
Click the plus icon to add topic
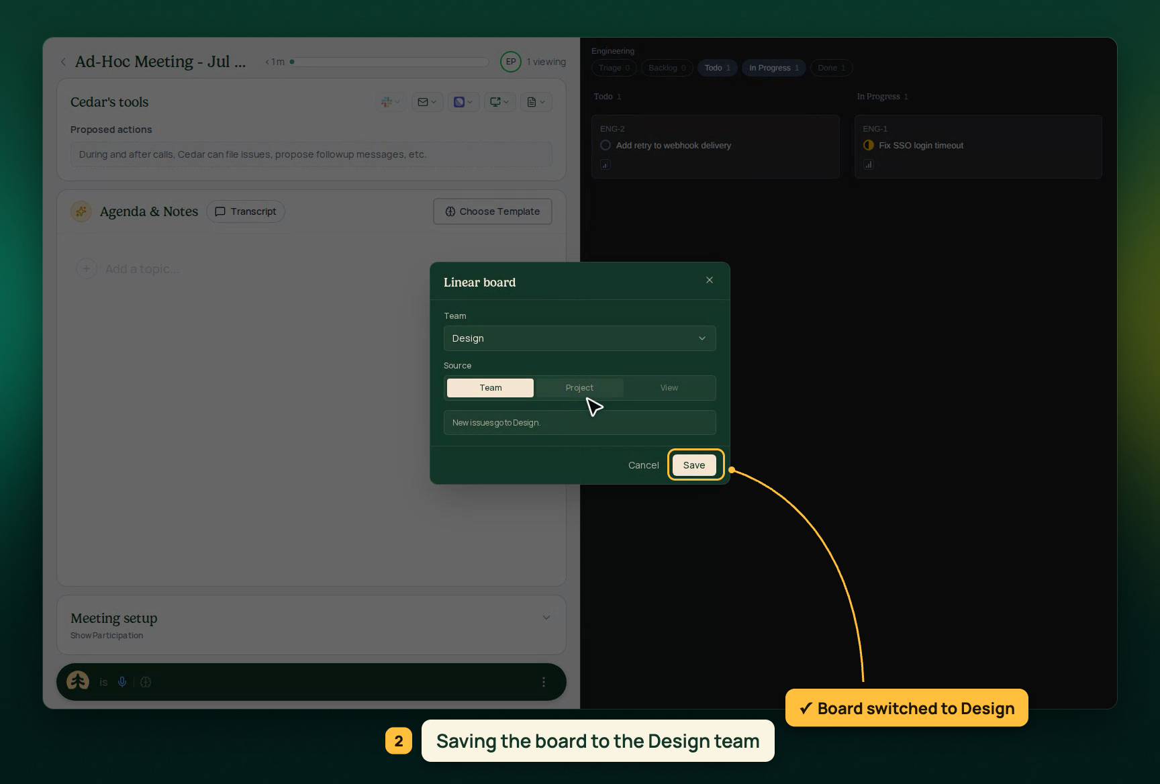coord(86,268)
